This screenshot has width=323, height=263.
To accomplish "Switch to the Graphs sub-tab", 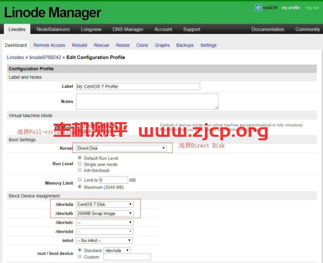I will click(162, 45).
